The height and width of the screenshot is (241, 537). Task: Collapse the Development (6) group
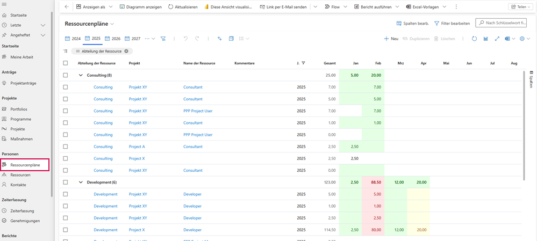click(81, 182)
